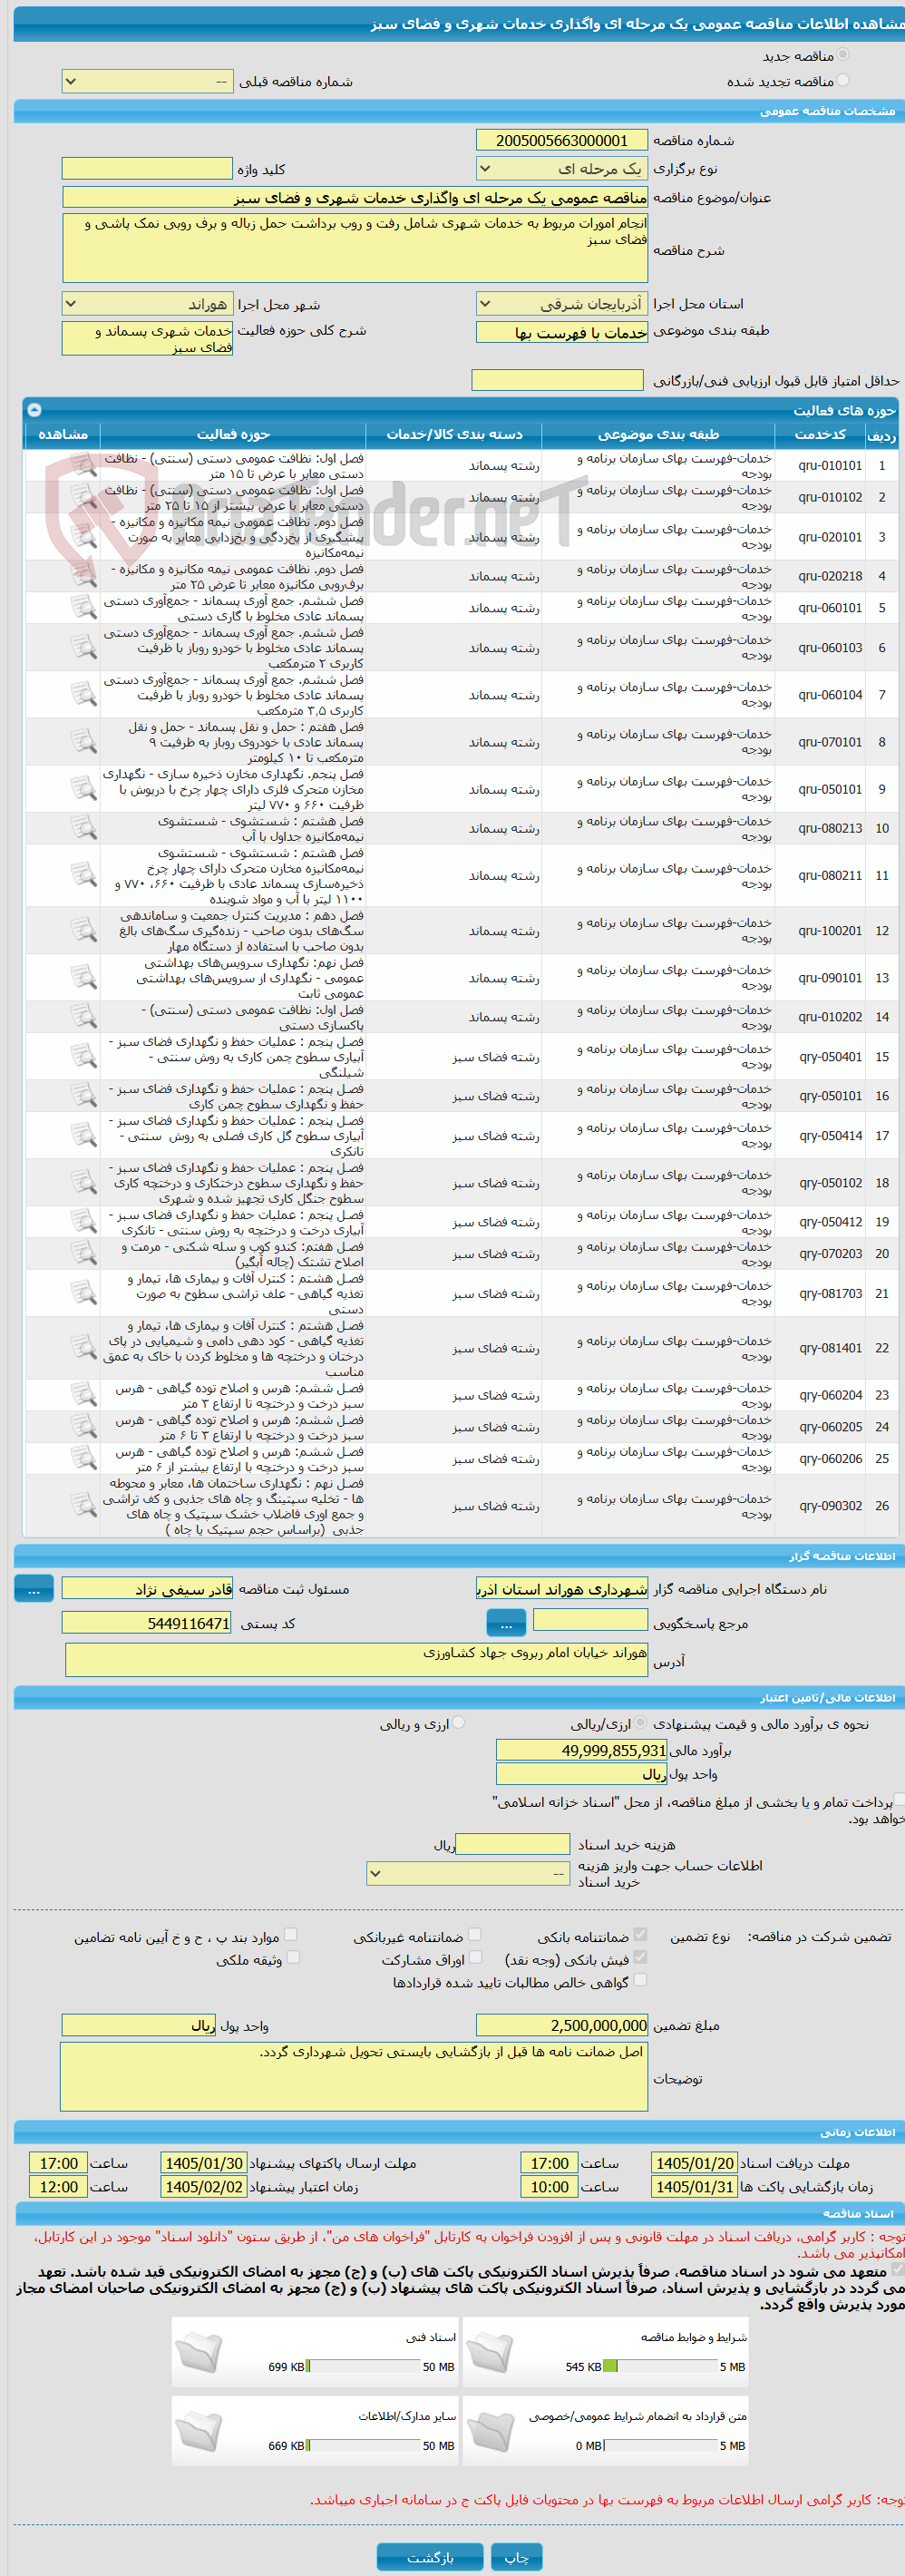Open the شماره مناقصه قبلی dropdown
The image size is (905, 2576).
tap(147, 81)
